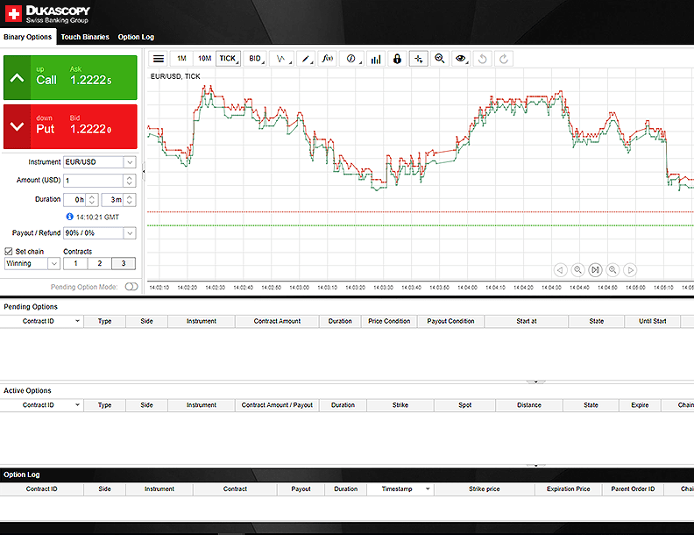Screen dimensions: 694x535
Task: Sort Option Log by Expiration Price column
Action: pos(569,489)
